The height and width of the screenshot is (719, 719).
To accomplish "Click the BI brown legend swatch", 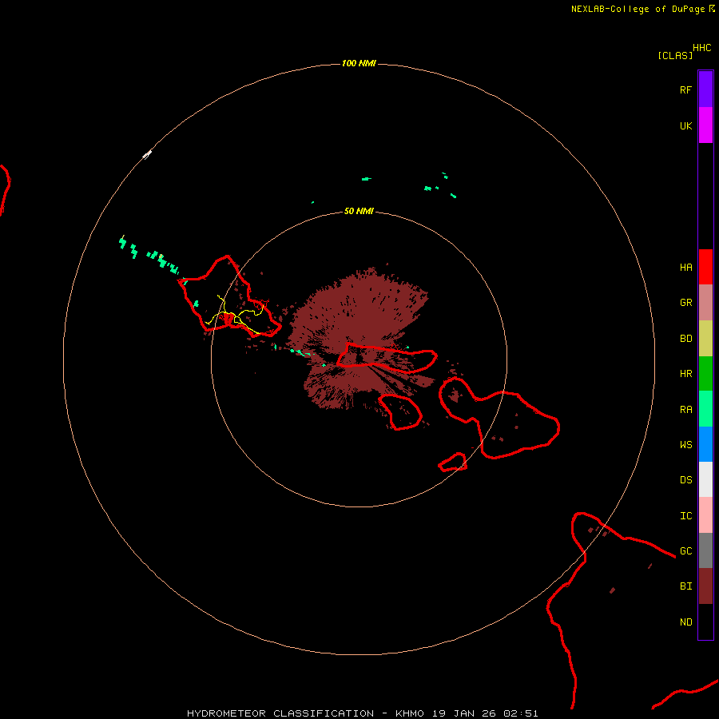I will point(705,586).
